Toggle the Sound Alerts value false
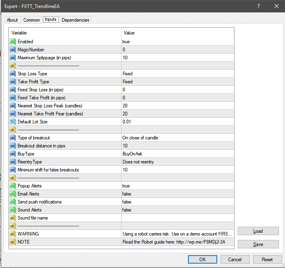 tap(178, 210)
